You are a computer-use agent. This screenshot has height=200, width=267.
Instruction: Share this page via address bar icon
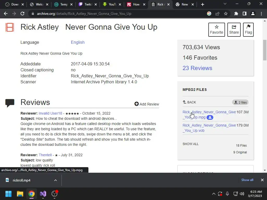click(x=217, y=14)
